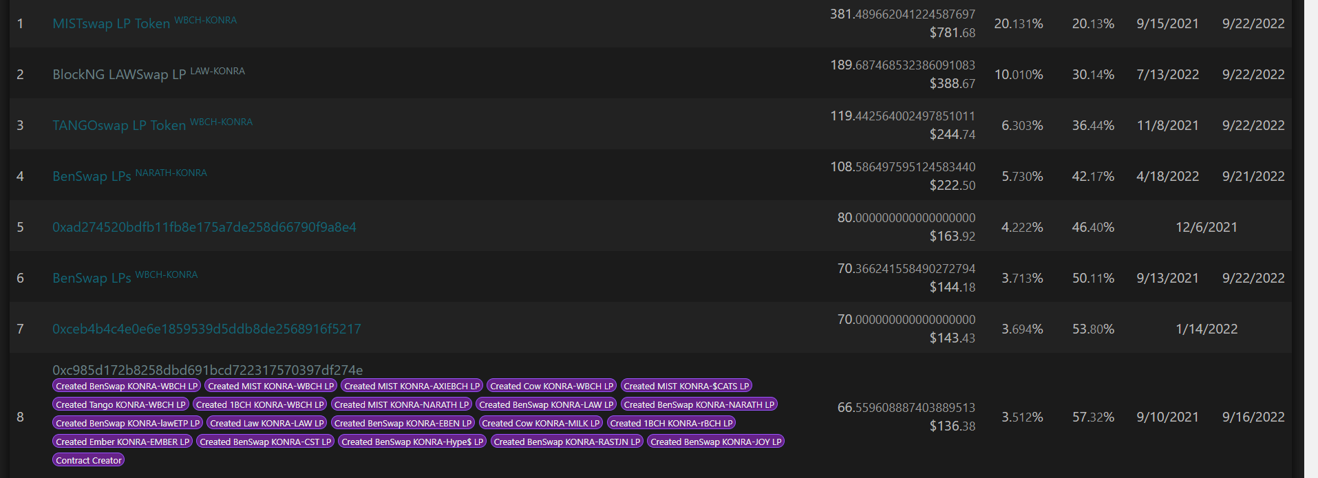Click the 'Created Ember KONRA-EMBER LP' tag
Viewport: 1318px width, 478px height.
click(x=123, y=442)
